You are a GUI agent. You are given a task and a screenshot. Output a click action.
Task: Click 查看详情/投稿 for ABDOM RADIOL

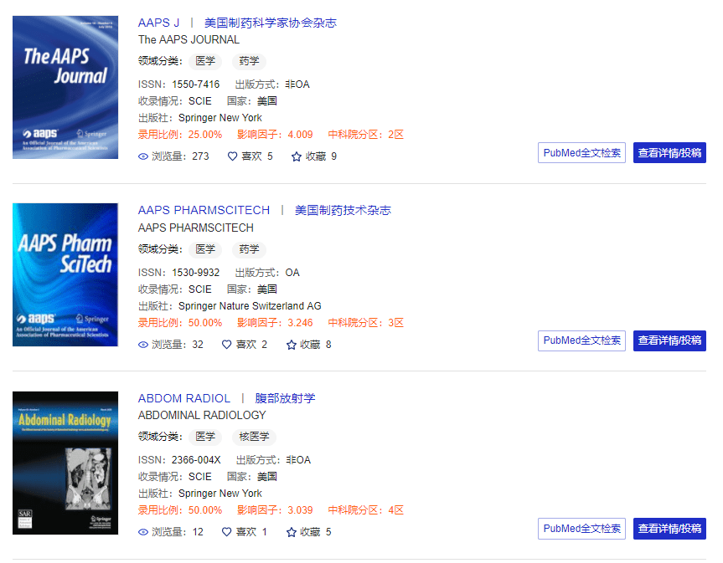pos(669,529)
